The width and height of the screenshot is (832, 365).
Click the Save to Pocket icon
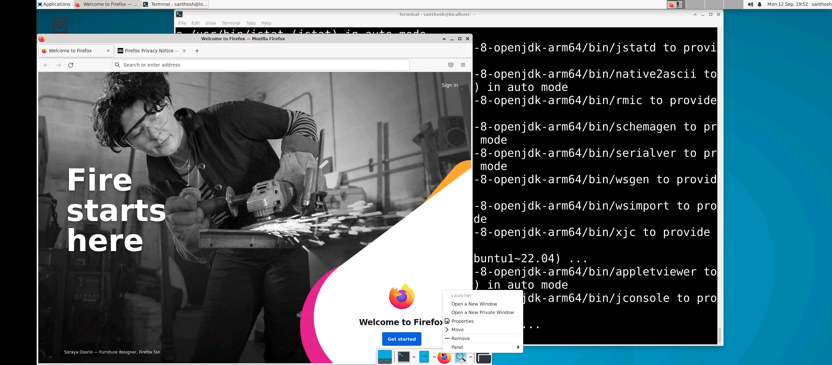pyautogui.click(x=451, y=65)
